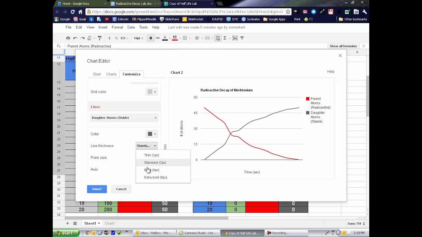Open Daughter Atoms (Stable) series dropdown
Viewport: 422px width, 237px height.
pyautogui.click(x=124, y=118)
